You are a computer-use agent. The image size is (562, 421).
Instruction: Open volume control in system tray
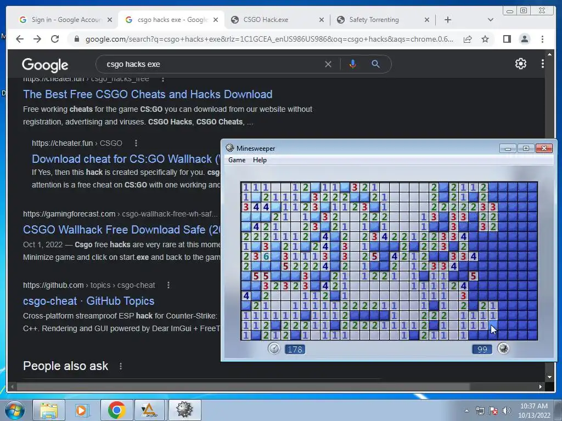coord(506,411)
